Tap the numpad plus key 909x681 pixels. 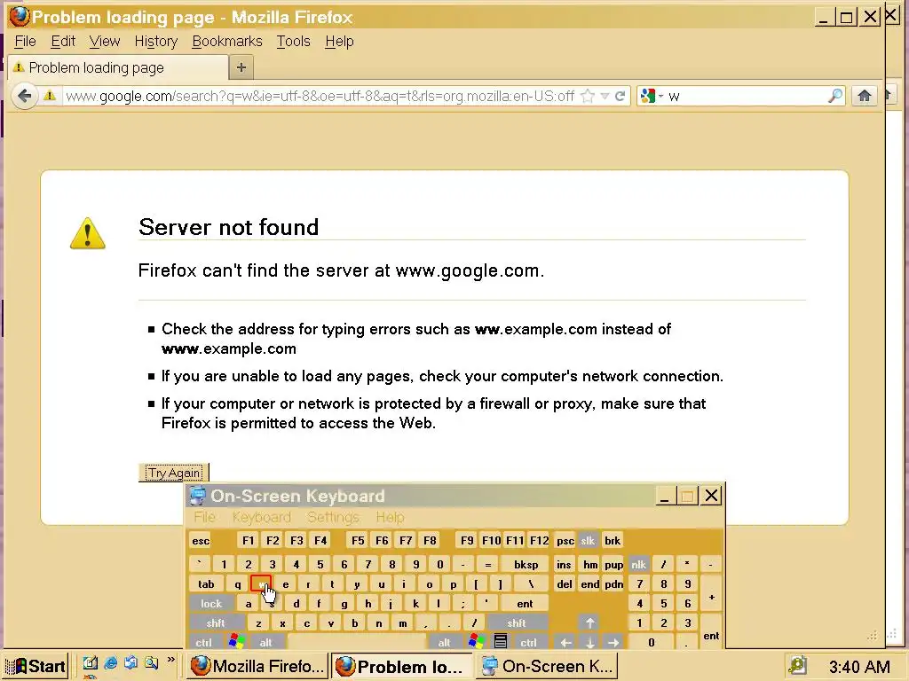pyautogui.click(x=711, y=595)
